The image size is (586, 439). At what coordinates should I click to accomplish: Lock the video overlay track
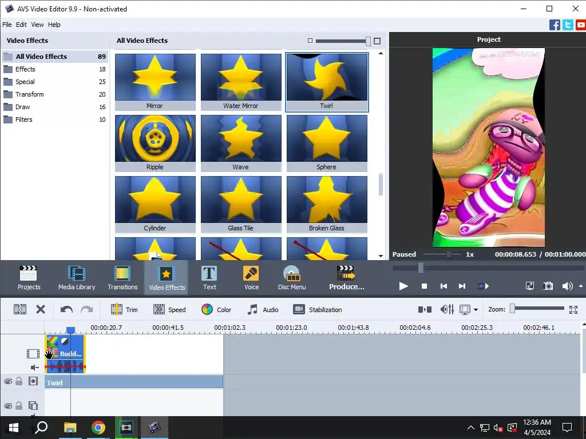point(19,405)
